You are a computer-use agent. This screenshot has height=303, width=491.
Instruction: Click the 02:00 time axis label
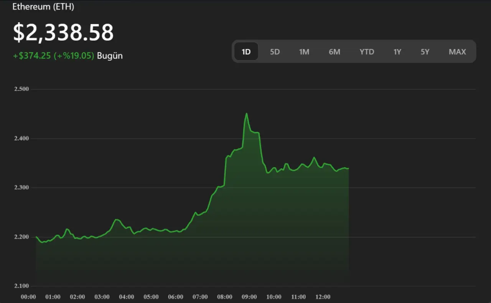tap(77, 297)
